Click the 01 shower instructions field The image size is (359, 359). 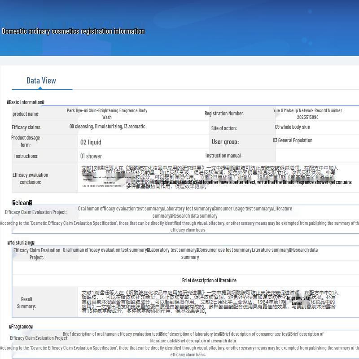[143, 156]
